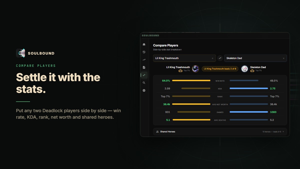The image size is (300, 169).
Task: Click the 5.2 avg deaths value
Action: point(272,120)
